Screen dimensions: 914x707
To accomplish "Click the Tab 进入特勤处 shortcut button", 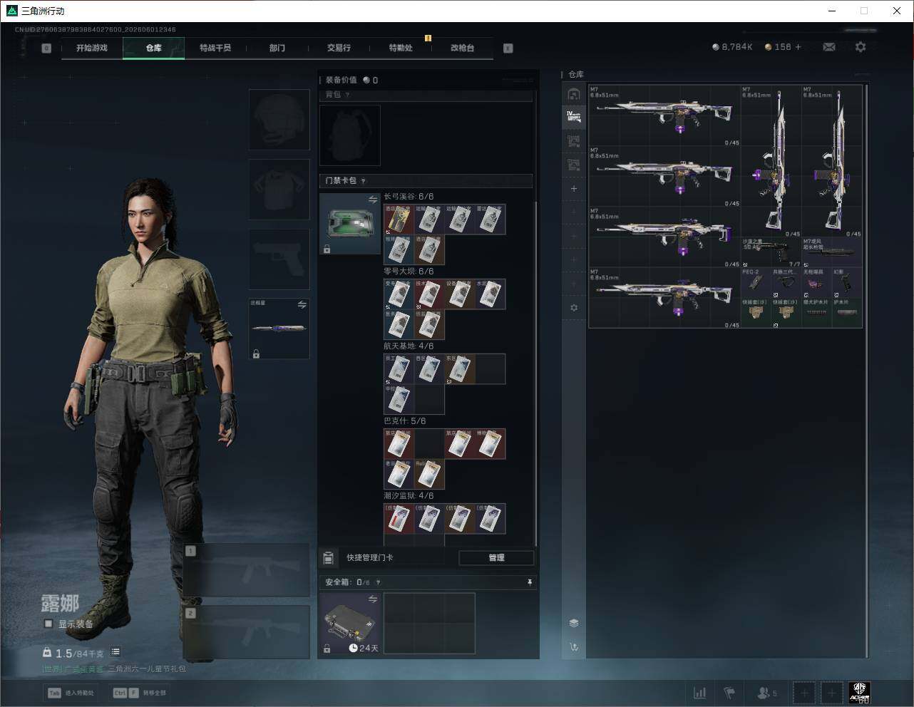I will 71,693.
